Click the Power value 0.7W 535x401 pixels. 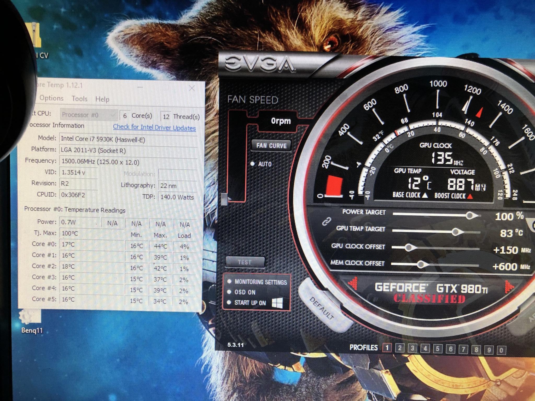[79, 222]
